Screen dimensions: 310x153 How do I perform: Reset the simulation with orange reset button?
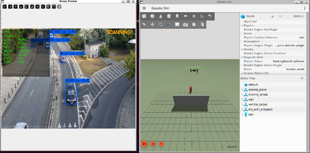coord(161,144)
